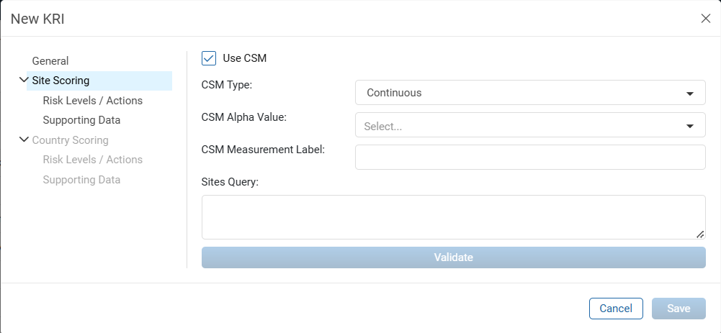This screenshot has height=333, width=721.
Task: Click the New KRI dialog title
Action: point(37,19)
